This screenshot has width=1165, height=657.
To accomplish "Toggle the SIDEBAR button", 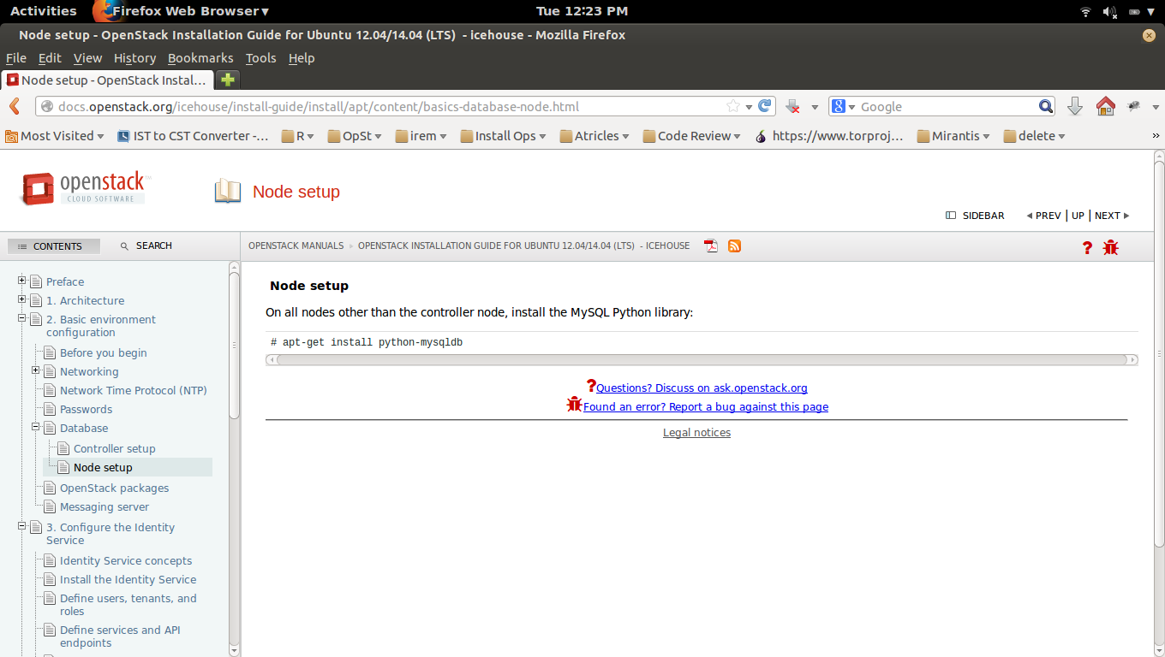I will (975, 216).
